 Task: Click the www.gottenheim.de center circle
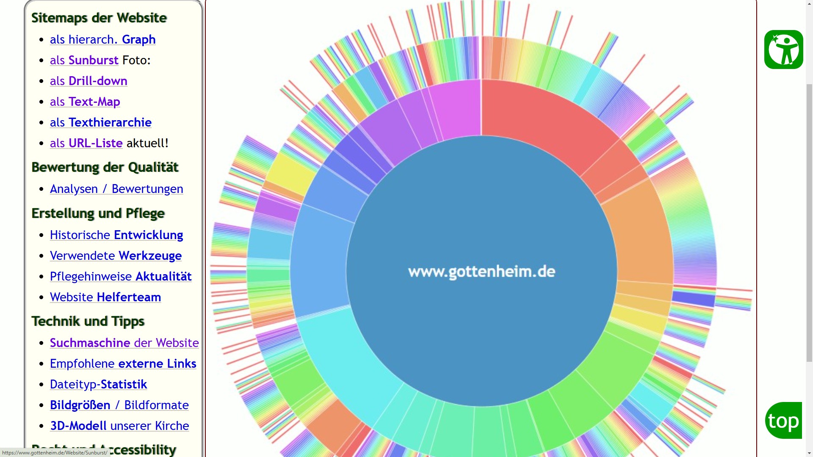481,271
